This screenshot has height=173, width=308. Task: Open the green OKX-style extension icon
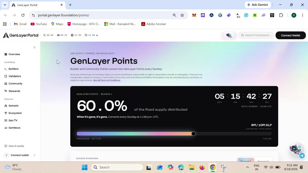255,15
